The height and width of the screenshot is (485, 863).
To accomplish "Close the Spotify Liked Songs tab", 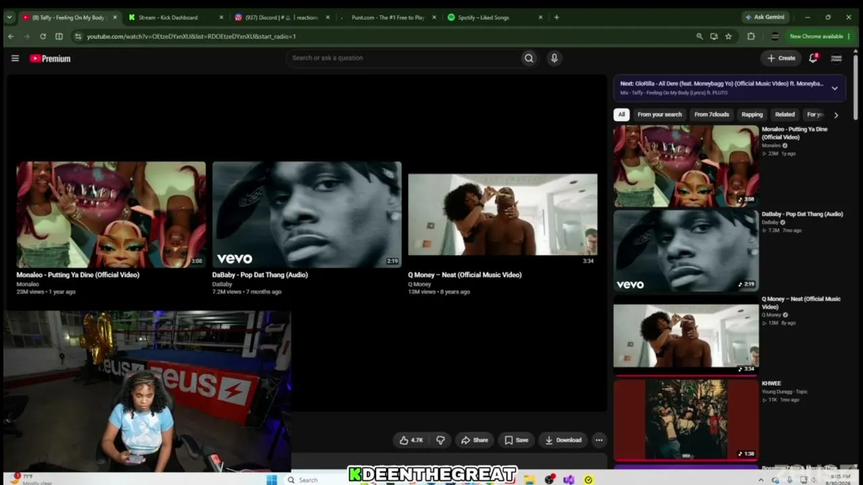I will coord(540,18).
